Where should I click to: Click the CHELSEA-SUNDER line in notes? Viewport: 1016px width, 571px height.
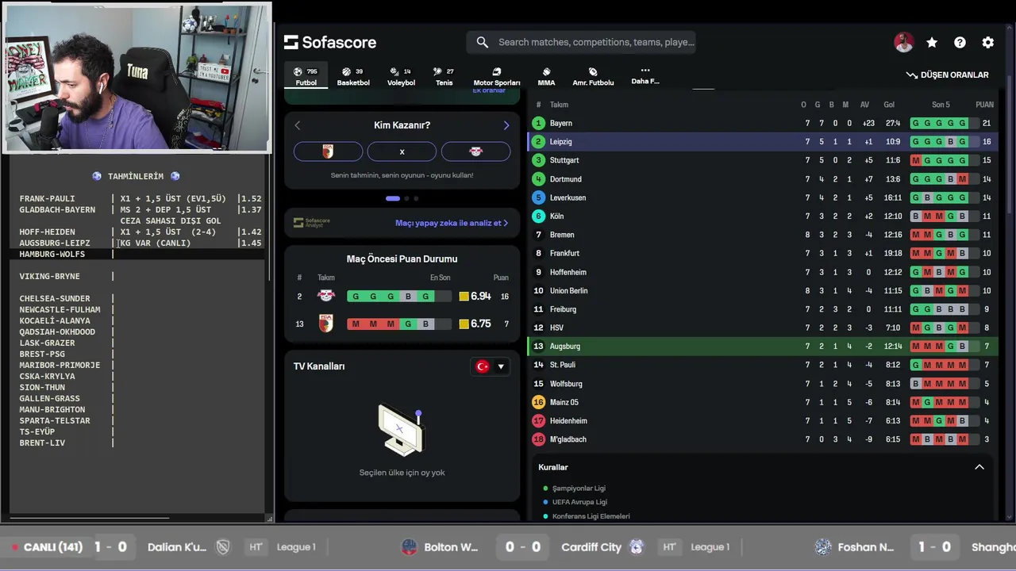(55, 298)
